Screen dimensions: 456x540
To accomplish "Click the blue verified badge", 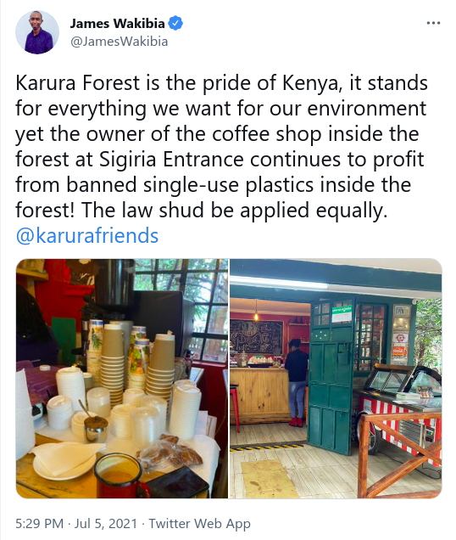I will click(175, 24).
